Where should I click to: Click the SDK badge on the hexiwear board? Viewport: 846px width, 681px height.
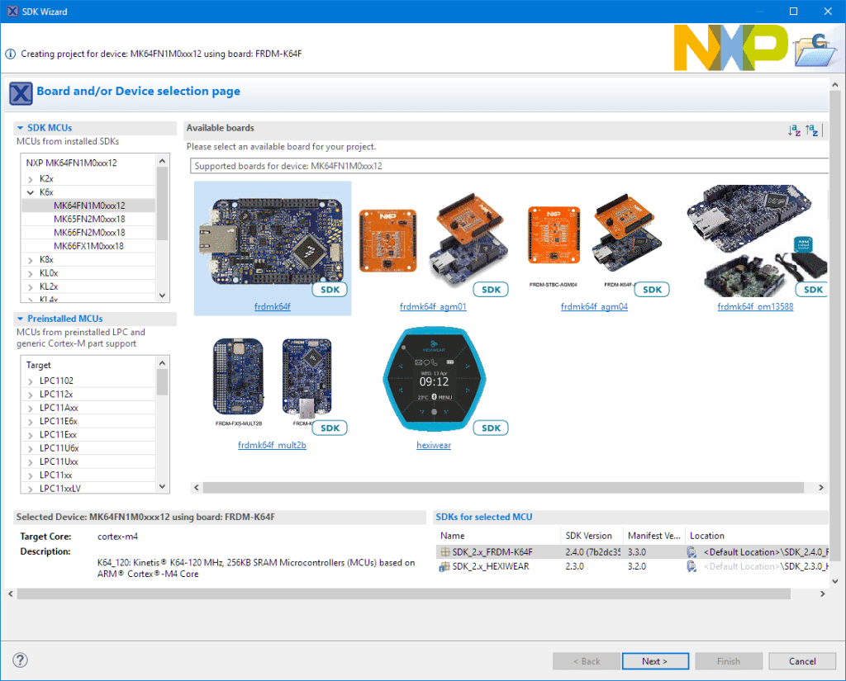[490, 428]
